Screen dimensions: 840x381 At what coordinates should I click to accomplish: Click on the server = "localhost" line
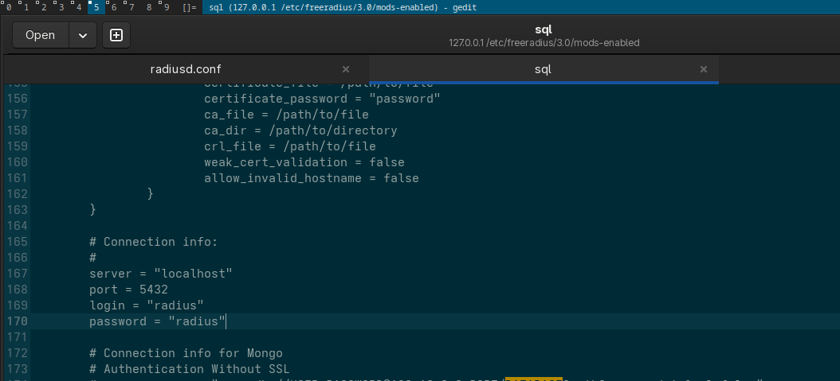[160, 274]
